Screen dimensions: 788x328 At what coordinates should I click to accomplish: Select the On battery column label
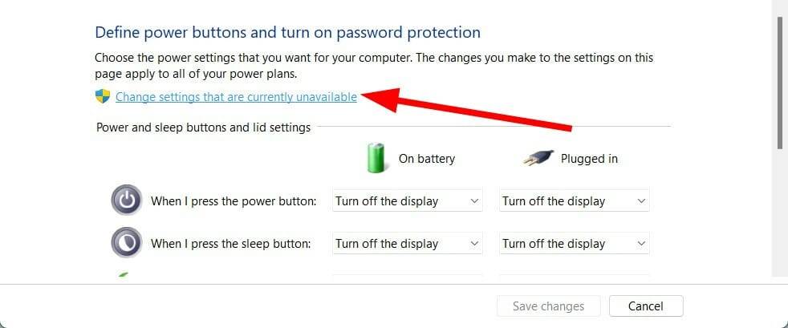(x=426, y=159)
